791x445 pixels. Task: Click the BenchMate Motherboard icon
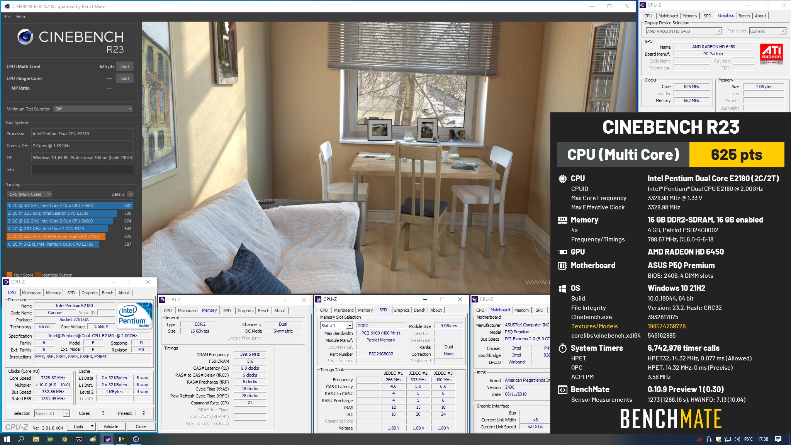pos(563,265)
